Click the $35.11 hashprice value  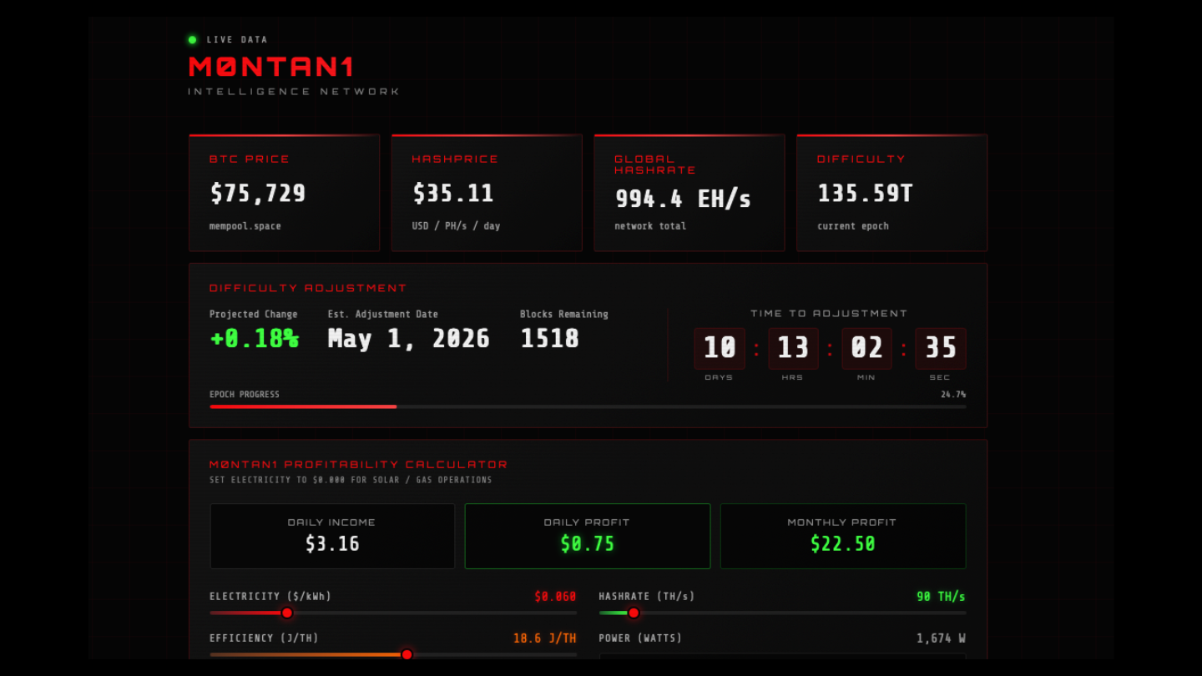point(453,194)
